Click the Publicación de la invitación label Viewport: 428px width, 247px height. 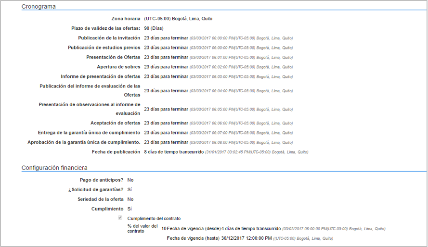click(109, 38)
